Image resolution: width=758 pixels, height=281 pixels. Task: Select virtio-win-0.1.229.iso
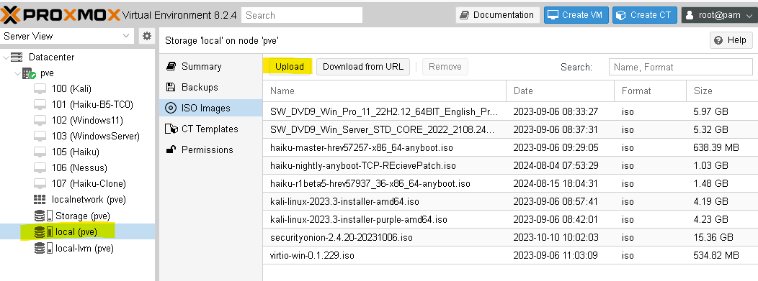pos(510,255)
